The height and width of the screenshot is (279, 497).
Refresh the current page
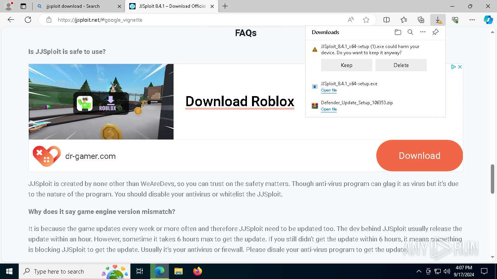[28, 20]
